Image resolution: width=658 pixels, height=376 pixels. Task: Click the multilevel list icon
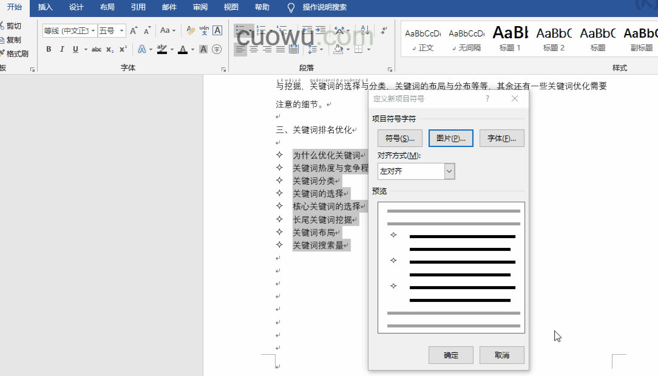[x=282, y=30]
